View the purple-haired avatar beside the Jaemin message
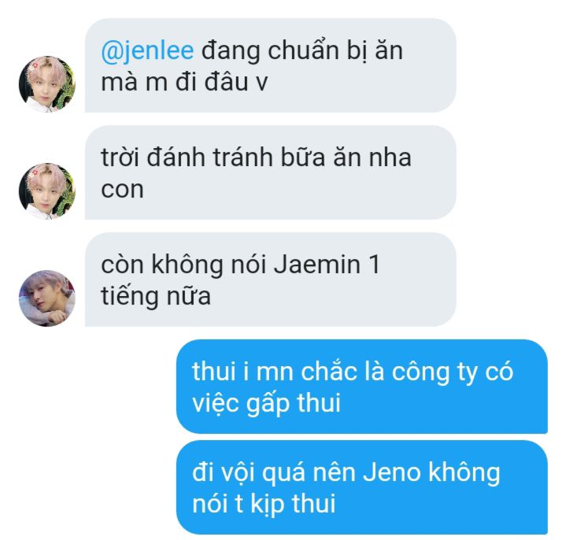 point(47,298)
